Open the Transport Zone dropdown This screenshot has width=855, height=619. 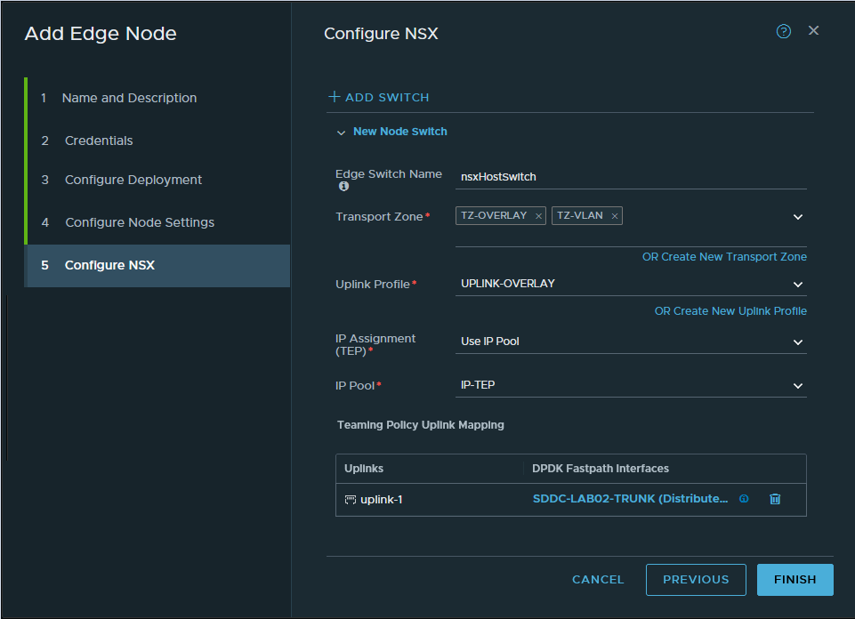[797, 217]
